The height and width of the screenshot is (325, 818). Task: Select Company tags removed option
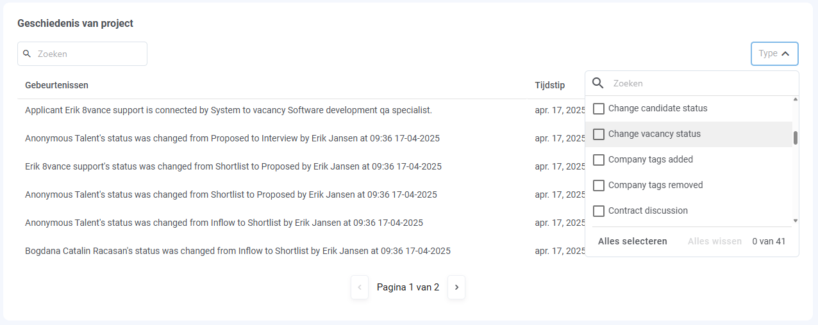coord(599,186)
